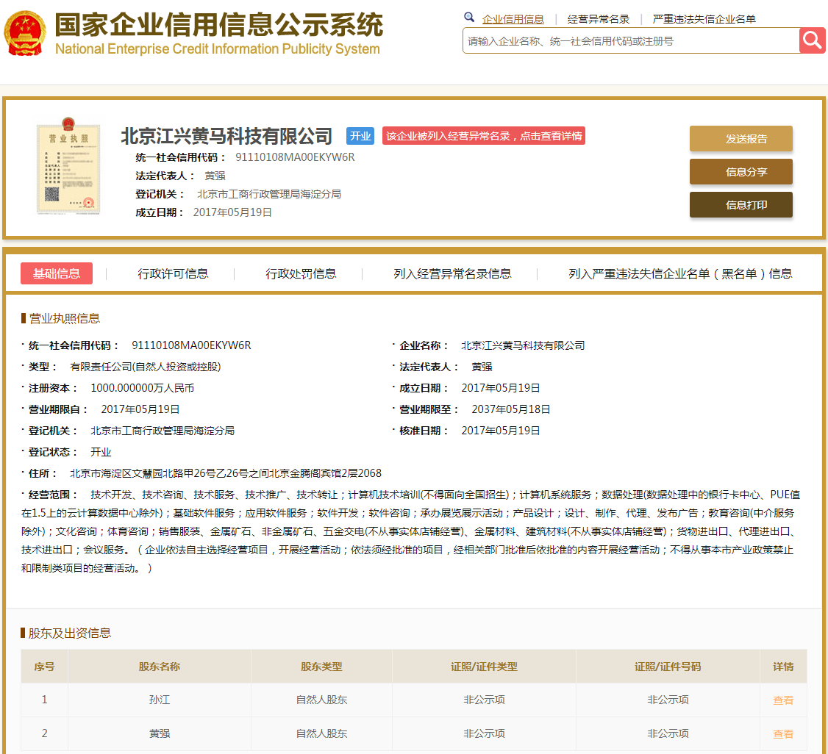Click the red search magnifier button
Screen dimensions: 828x754
(x=812, y=40)
